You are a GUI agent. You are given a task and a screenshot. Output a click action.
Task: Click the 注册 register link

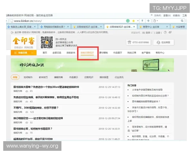tap(158, 33)
